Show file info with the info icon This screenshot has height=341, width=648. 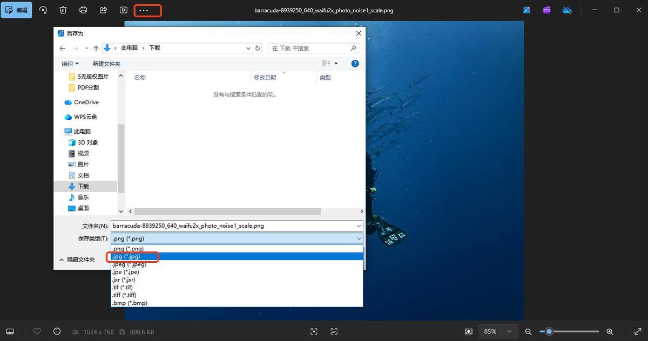tap(57, 331)
